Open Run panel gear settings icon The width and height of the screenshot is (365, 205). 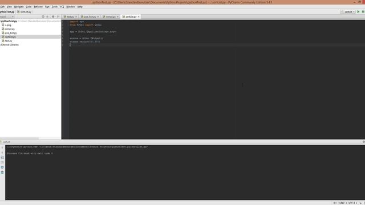(364, 142)
